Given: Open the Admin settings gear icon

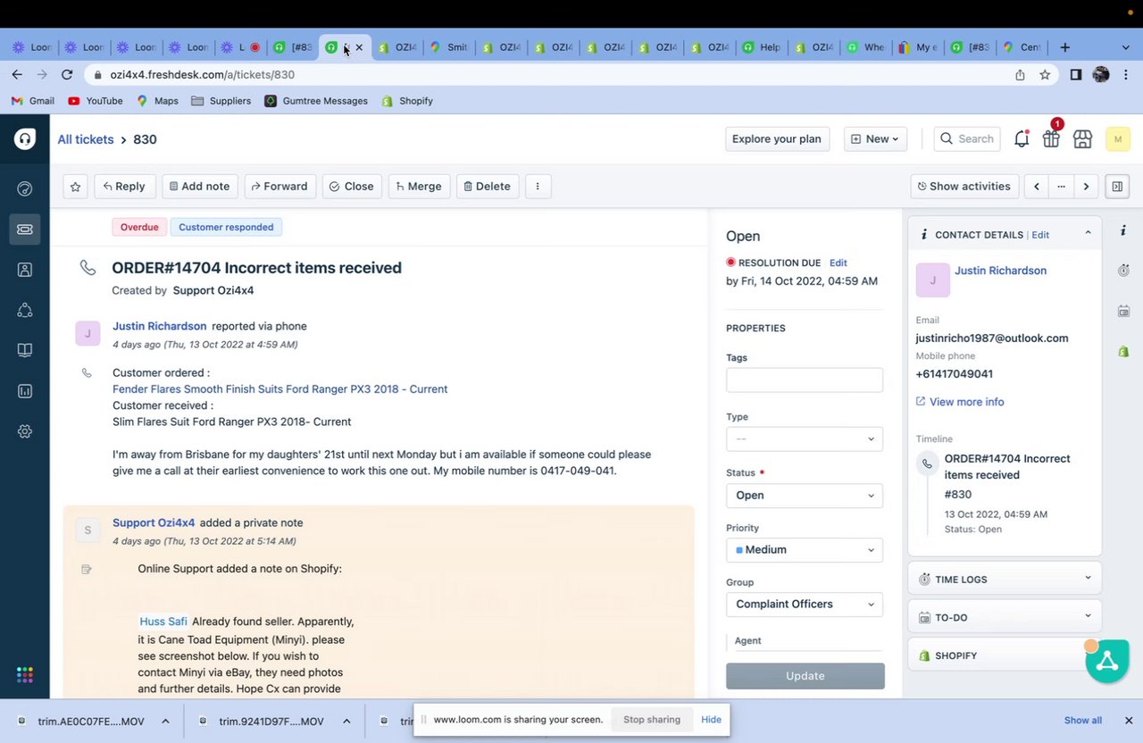Looking at the screenshot, I should coord(25,431).
